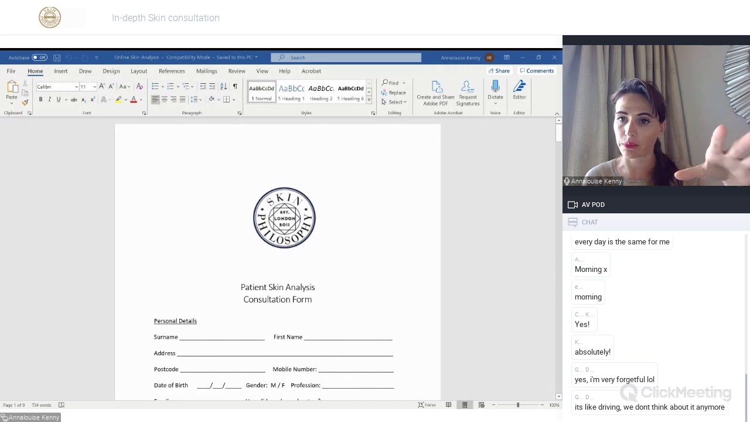Switch to the Insert tab
The image size is (750, 422).
pyautogui.click(x=61, y=71)
